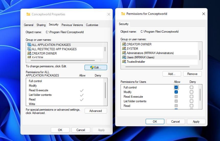Tick Deny checkbox for Modify

191,92
